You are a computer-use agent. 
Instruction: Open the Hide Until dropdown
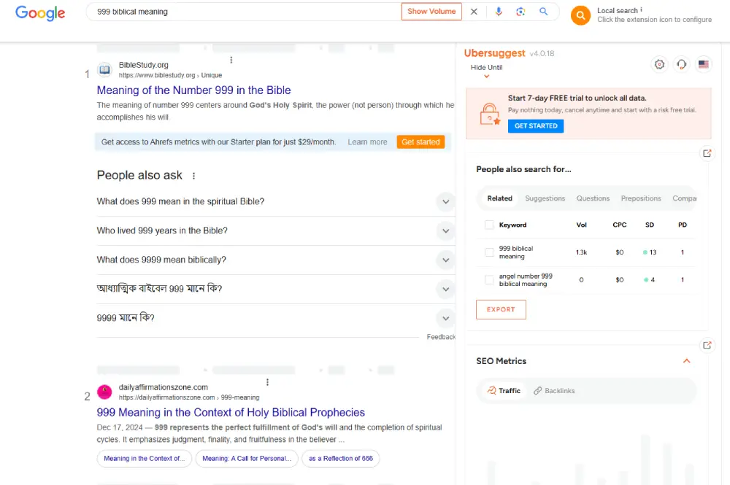[x=486, y=70]
